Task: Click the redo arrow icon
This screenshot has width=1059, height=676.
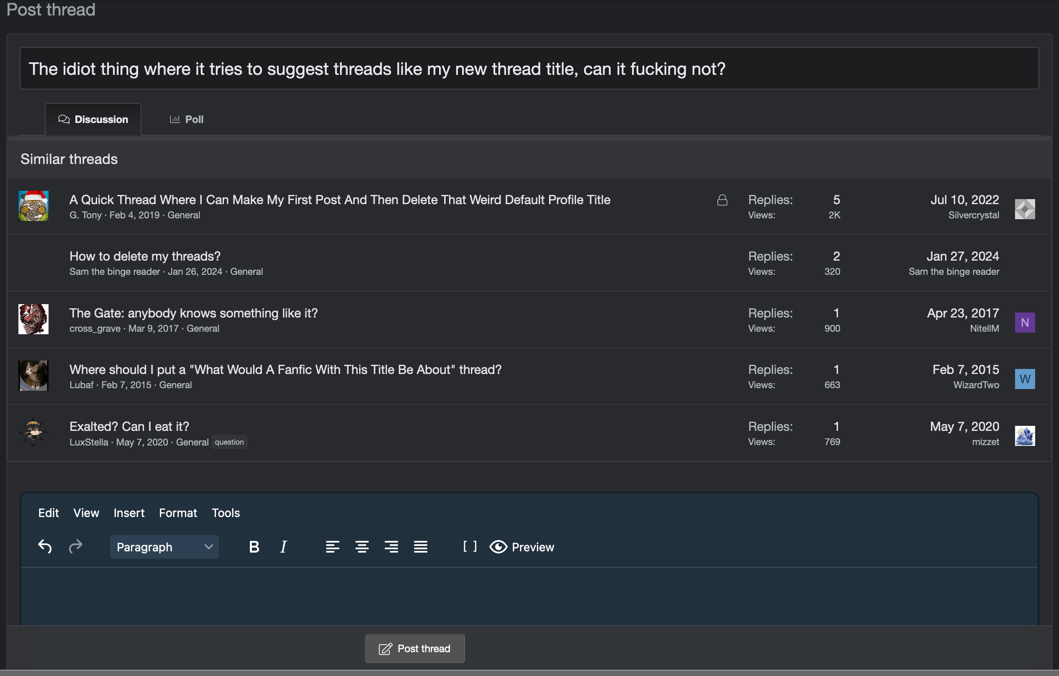Action: click(x=76, y=546)
